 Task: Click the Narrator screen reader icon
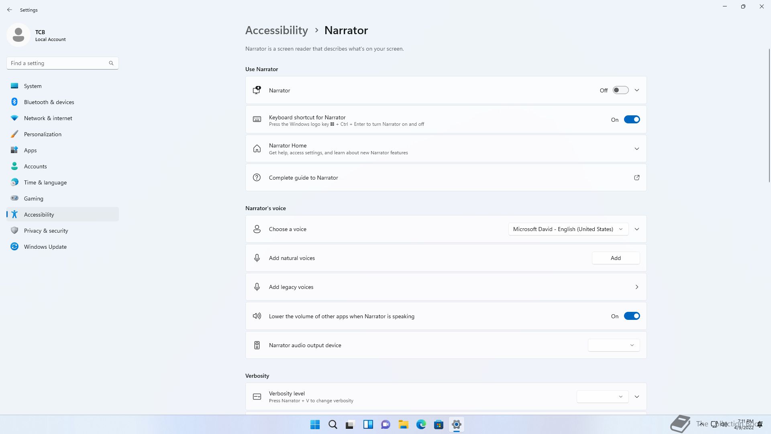coord(257,90)
